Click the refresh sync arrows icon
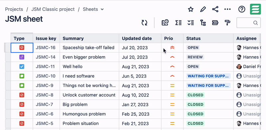This screenshot has width=266, height=130. tap(144, 22)
